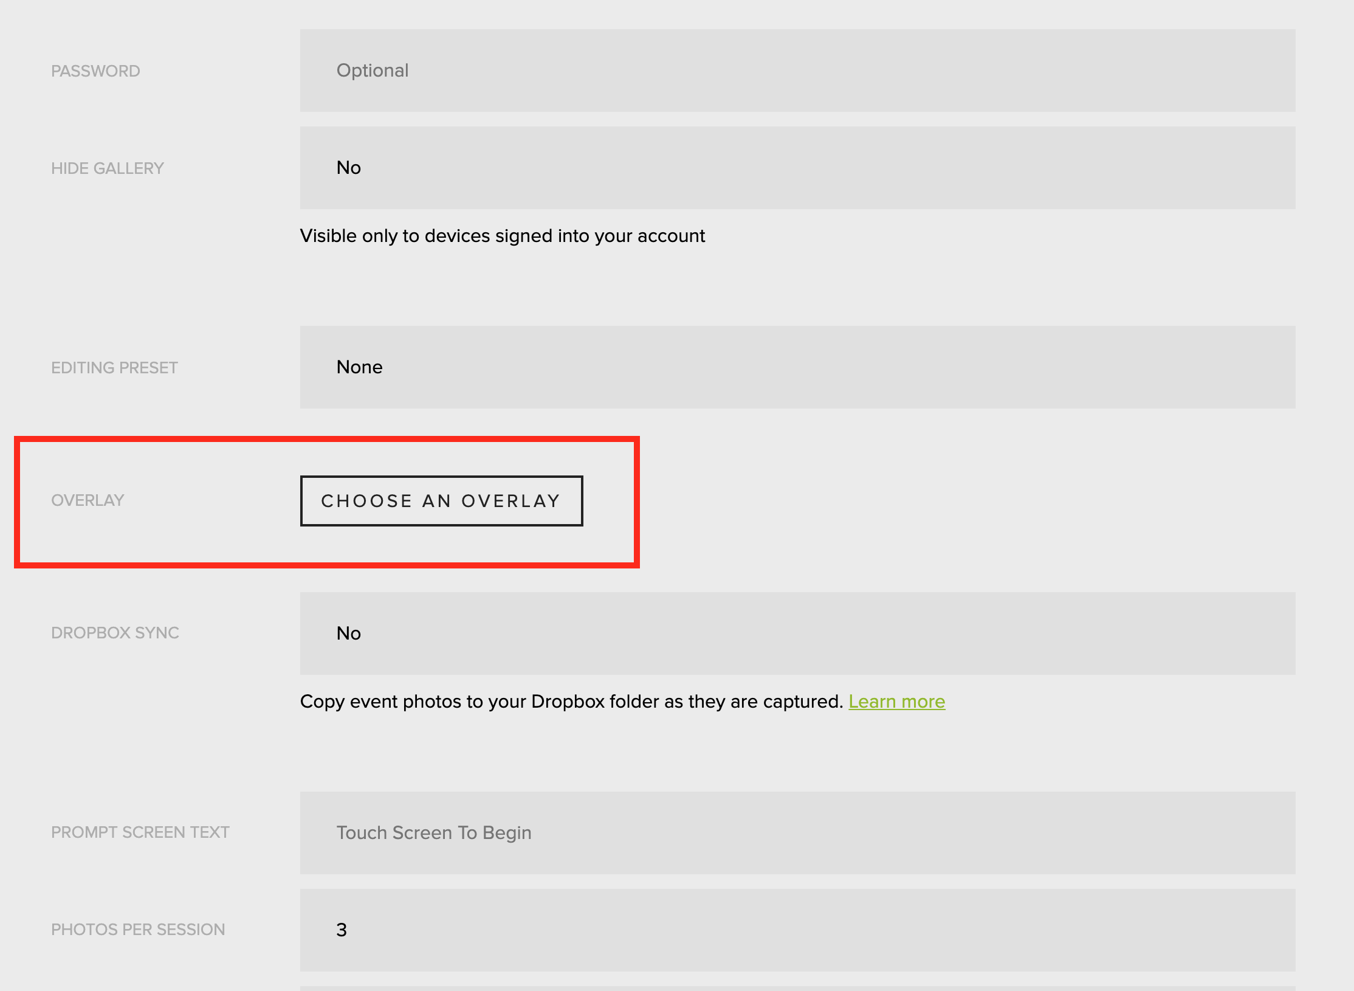Open the Photos Per Session dropdown

click(797, 930)
